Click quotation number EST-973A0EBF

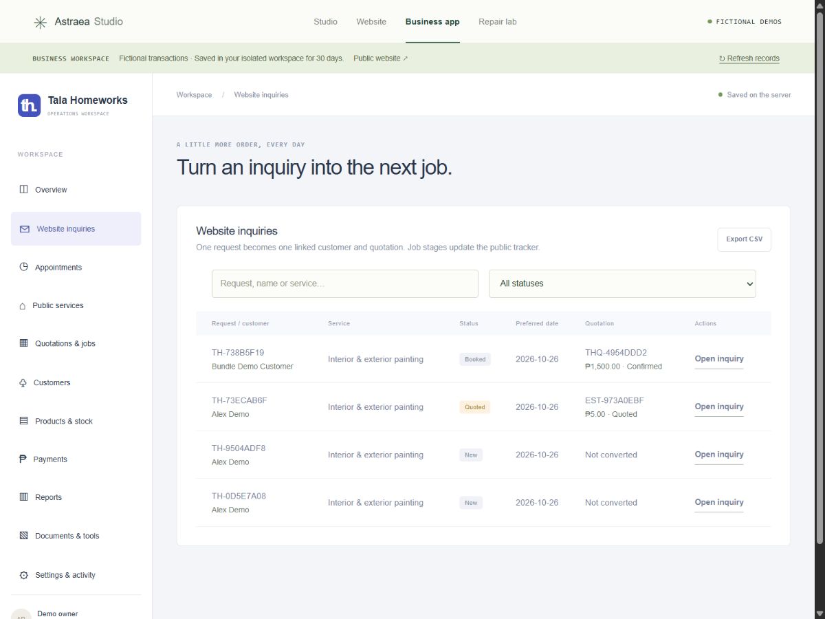click(x=615, y=400)
